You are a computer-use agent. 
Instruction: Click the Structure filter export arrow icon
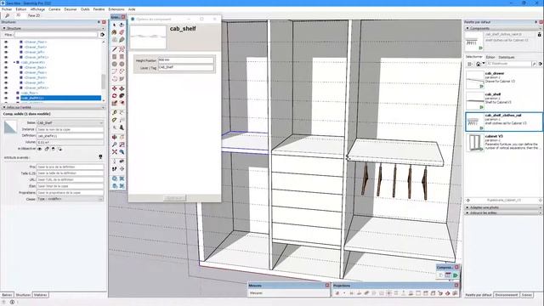[102, 35]
